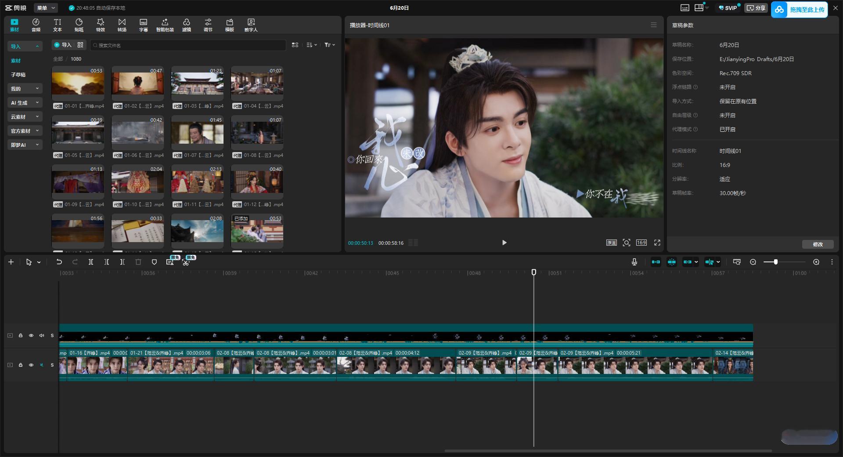
Task: Click the subtitle-removal tool icon with 限免 badge
Action: [x=170, y=262]
